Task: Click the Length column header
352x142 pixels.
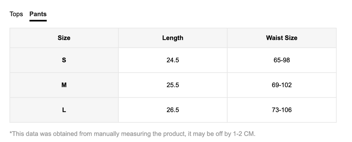Action: click(173, 38)
